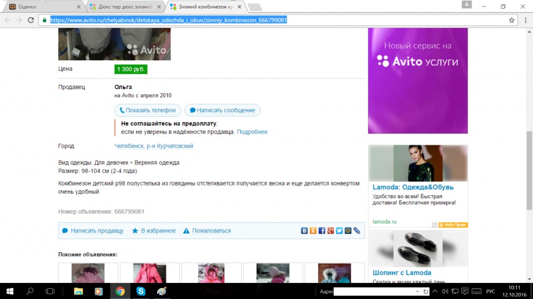Open Chrome's three-dot menu
533x299 pixels.
coord(525,20)
